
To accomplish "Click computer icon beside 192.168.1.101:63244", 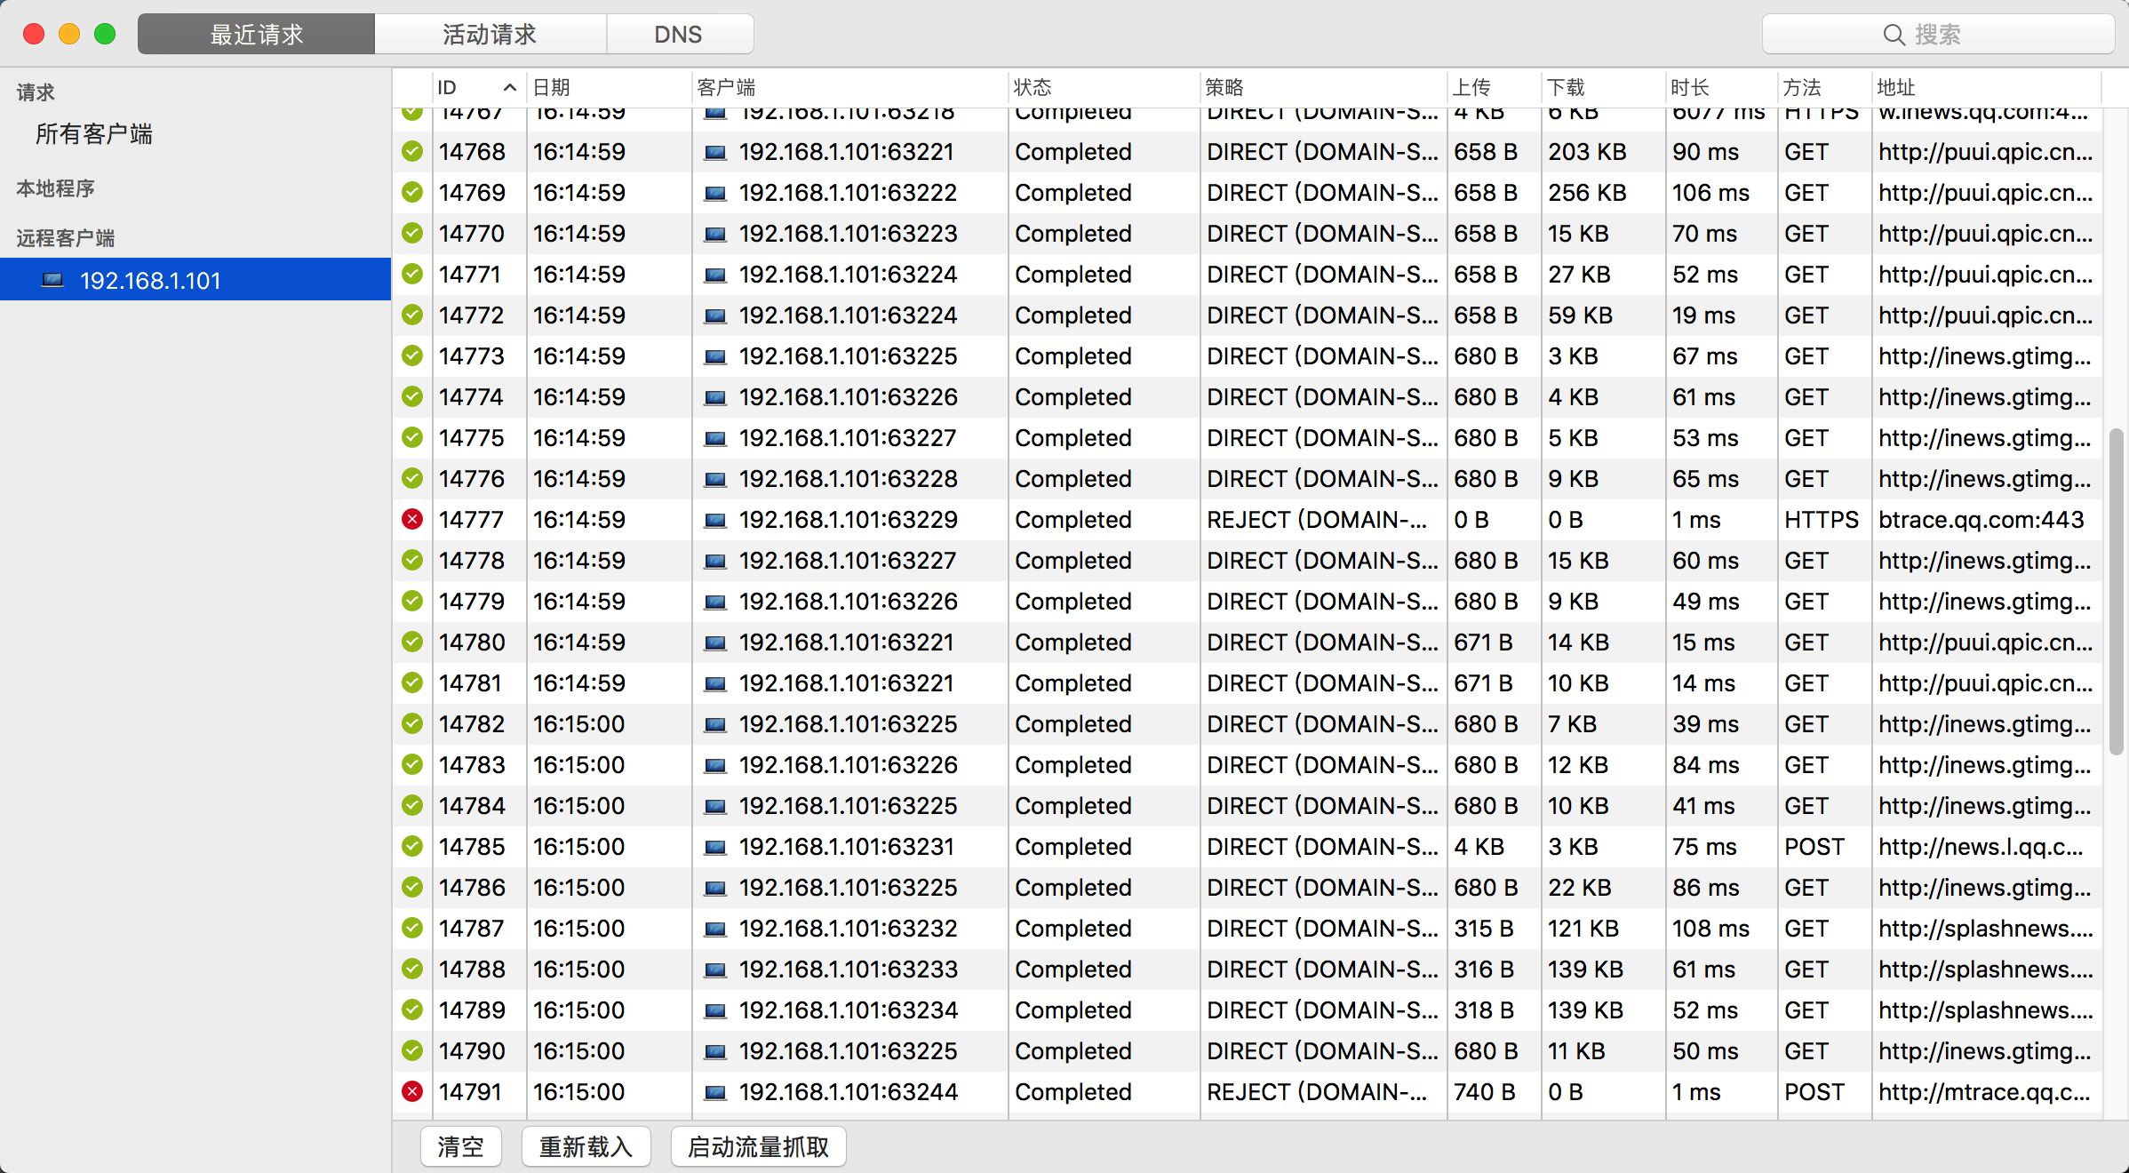I will tap(715, 1092).
